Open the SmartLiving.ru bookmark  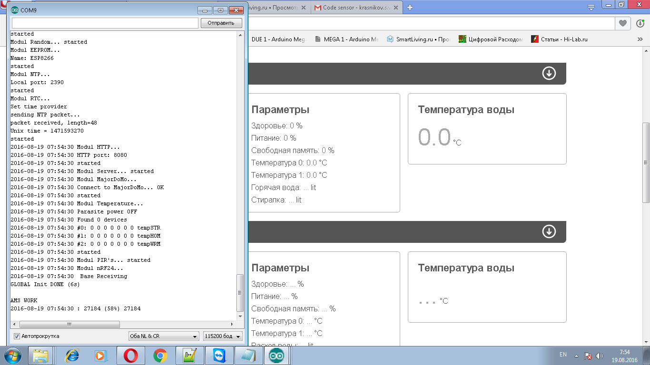coord(418,39)
